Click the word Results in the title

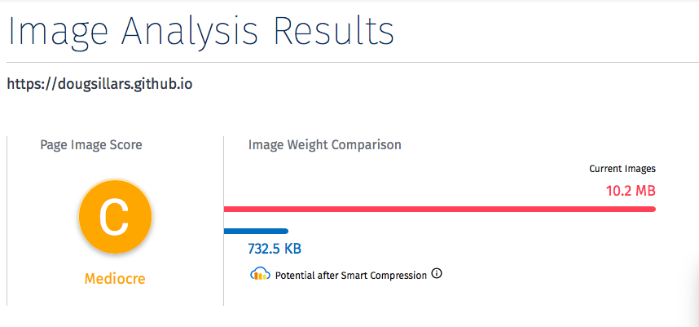click(334, 31)
